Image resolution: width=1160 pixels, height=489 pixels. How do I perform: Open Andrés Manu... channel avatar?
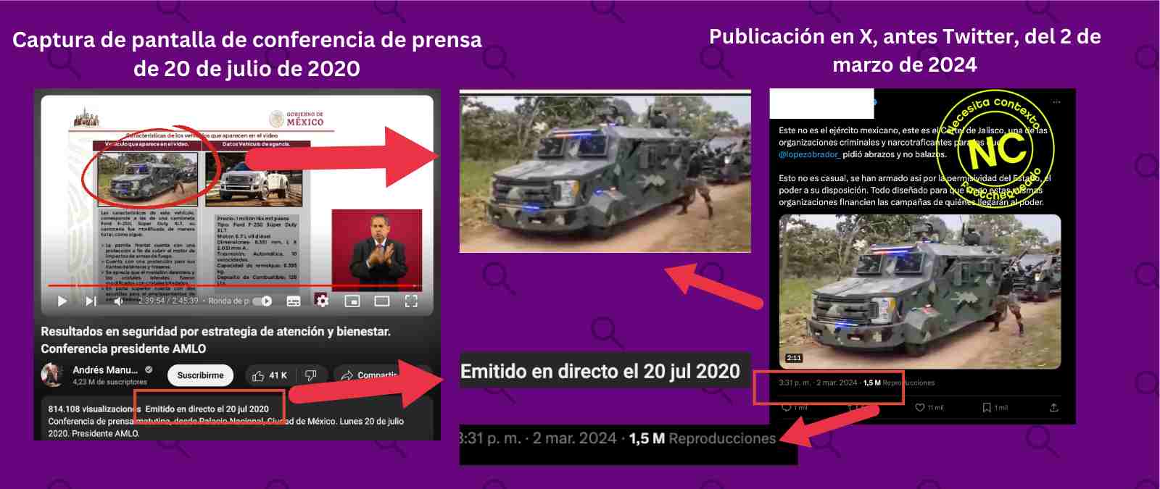pos(53,375)
